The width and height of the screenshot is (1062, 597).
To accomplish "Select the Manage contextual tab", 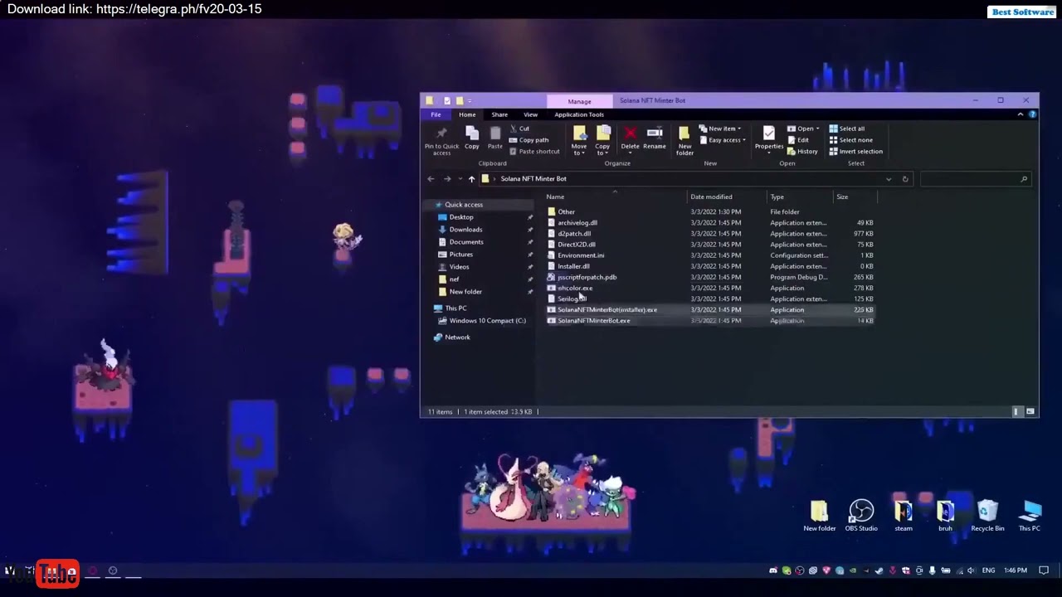I will coord(579,101).
